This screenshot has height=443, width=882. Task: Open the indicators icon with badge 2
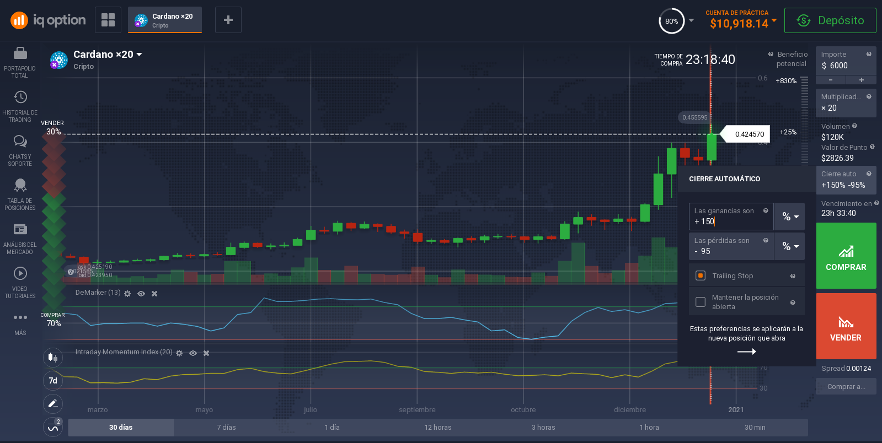coord(53,427)
